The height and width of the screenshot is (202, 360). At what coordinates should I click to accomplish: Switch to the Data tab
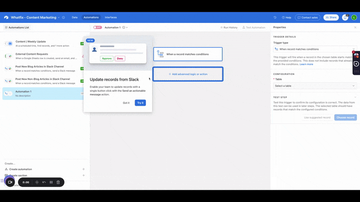75,18
